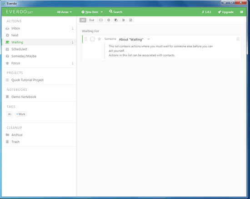Click the Upgrade button
This screenshot has height=199, width=250.
(226, 12)
